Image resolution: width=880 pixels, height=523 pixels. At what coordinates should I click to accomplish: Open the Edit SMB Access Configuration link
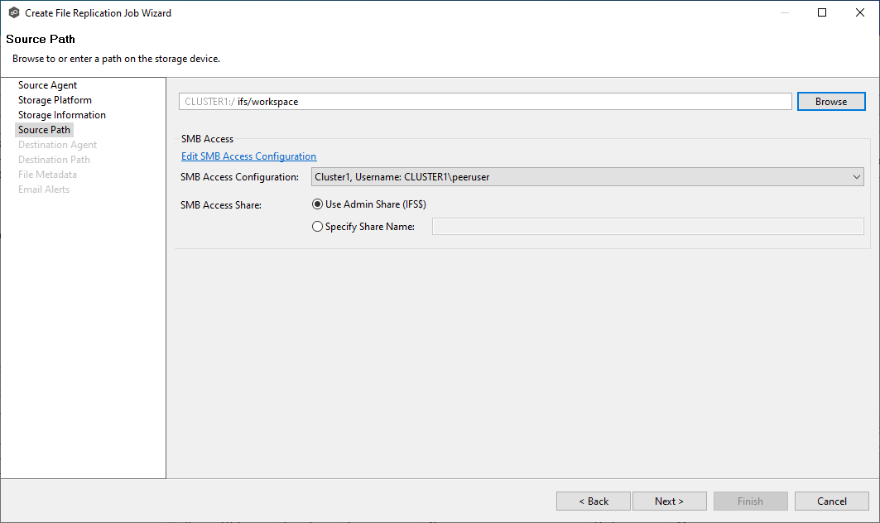[x=248, y=156]
